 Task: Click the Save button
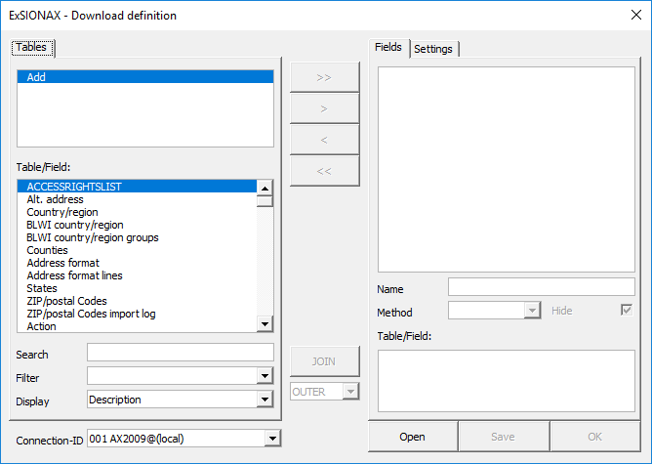[x=503, y=437]
